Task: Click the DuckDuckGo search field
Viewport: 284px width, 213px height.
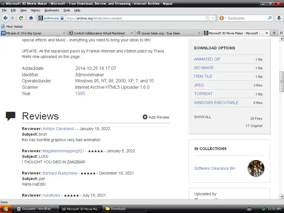Action: tap(247, 18)
